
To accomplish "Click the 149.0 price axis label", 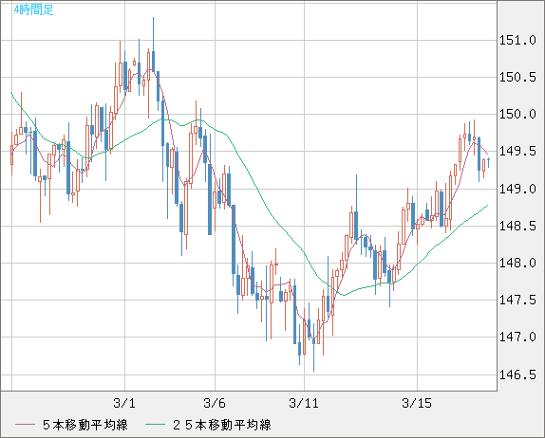I will pos(517,189).
